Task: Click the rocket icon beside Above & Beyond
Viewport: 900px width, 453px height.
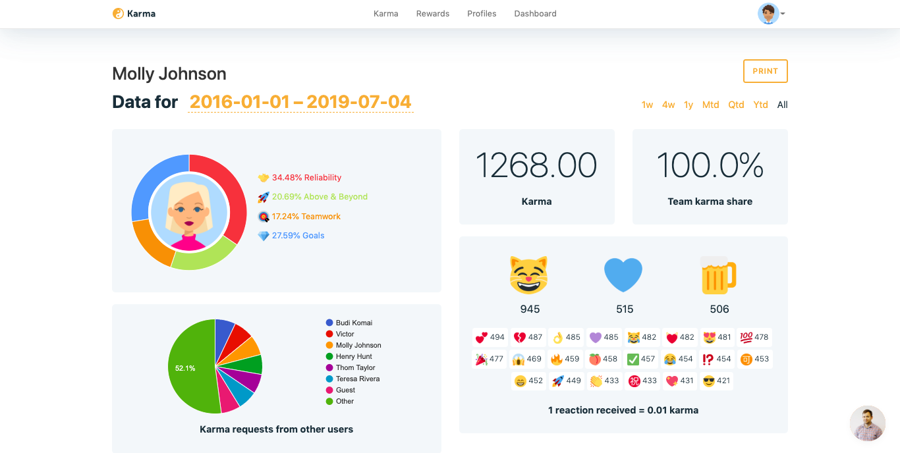Action: click(x=264, y=197)
